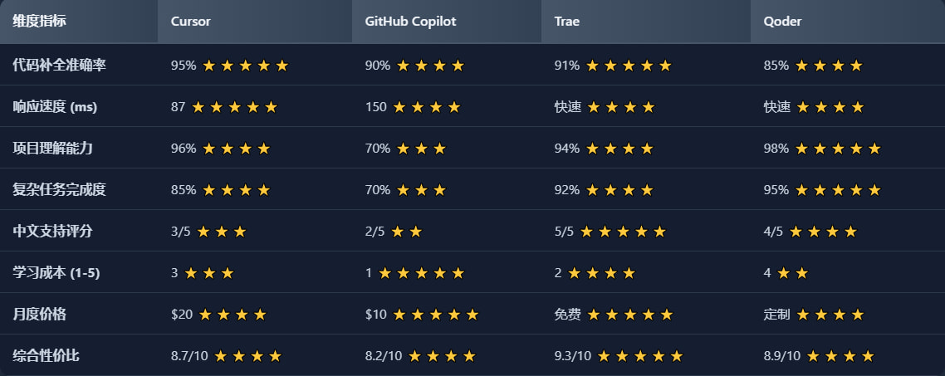Click the 维度指标 header cell
945x376 pixels.
[40, 22]
